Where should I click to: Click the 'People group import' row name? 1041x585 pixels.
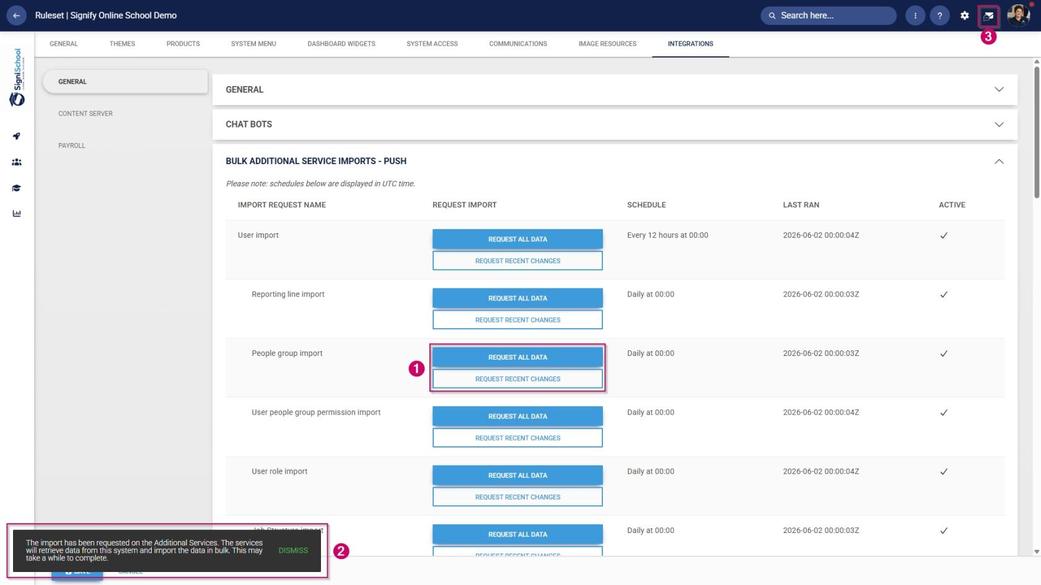(287, 353)
